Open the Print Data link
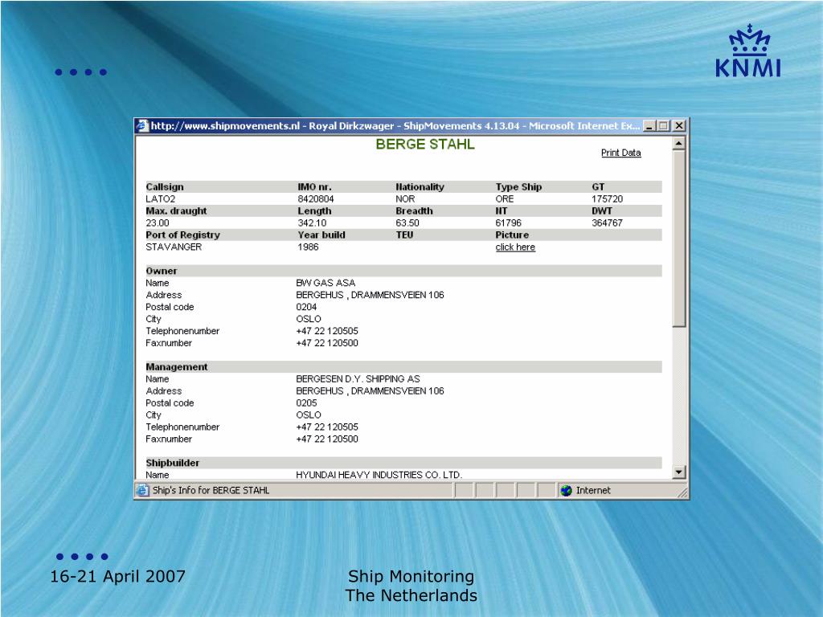Image resolution: width=823 pixels, height=617 pixels. coord(621,153)
